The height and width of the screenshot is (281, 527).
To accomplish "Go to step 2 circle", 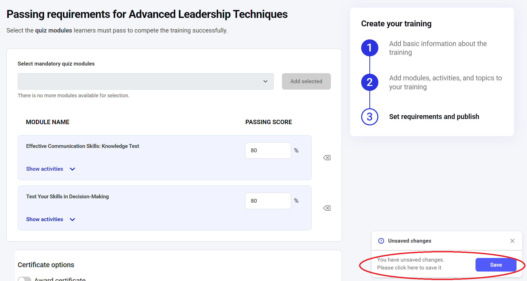I will (x=370, y=82).
